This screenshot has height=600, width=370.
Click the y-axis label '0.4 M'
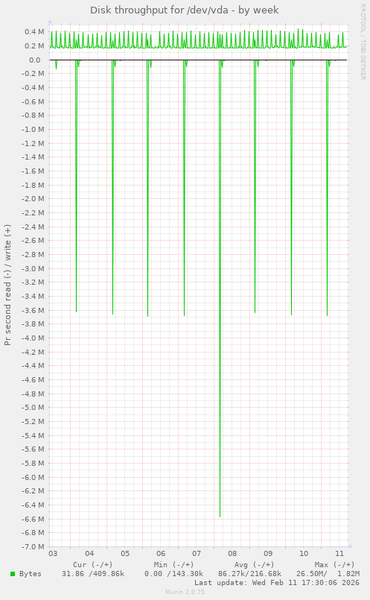click(34, 32)
